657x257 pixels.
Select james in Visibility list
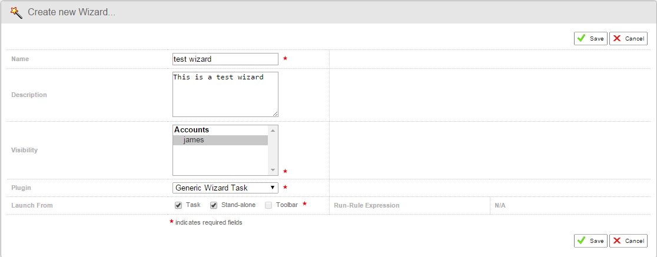pyautogui.click(x=194, y=140)
